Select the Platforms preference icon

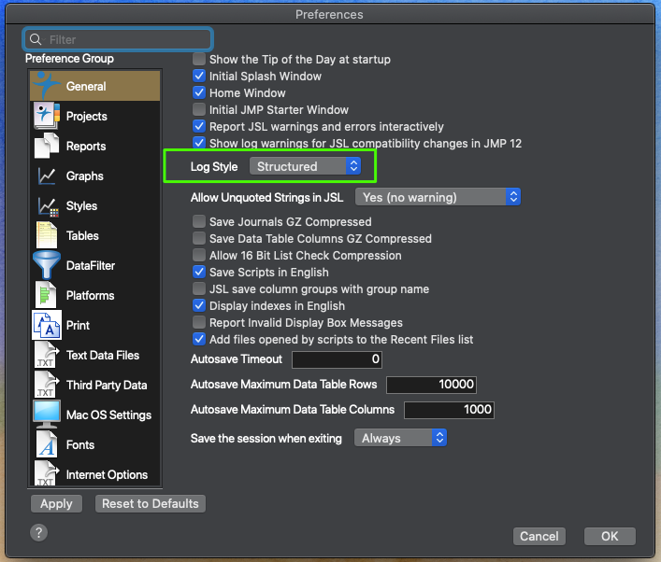[x=47, y=295]
